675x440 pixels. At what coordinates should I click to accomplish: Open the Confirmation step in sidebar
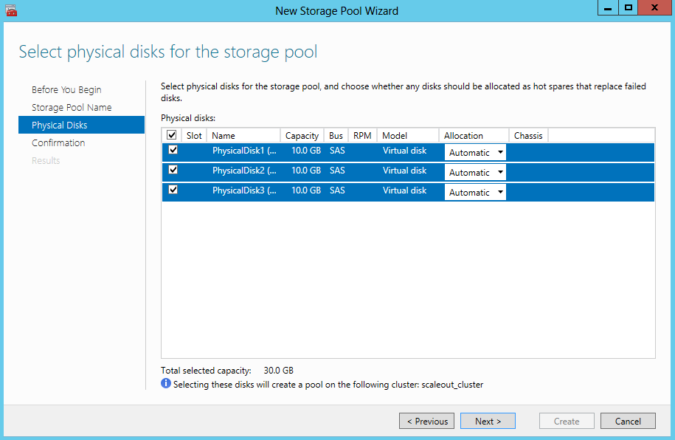click(x=58, y=142)
